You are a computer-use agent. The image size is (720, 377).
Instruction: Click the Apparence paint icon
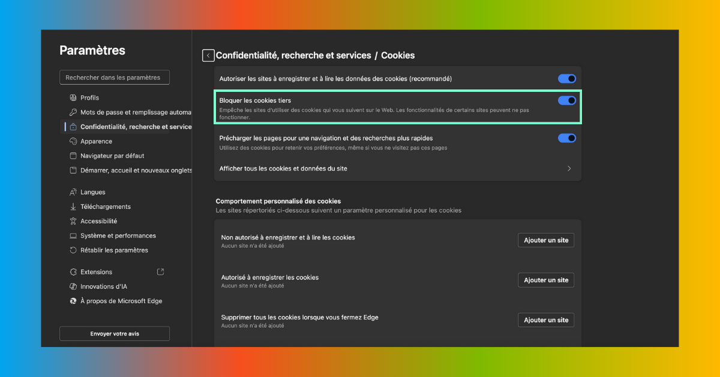coord(73,142)
